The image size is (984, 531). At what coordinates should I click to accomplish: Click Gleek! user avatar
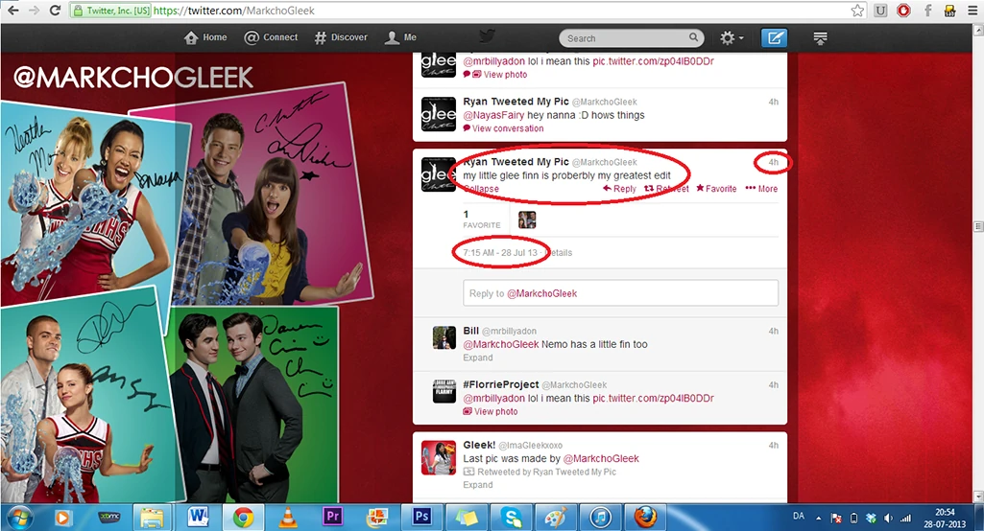coord(438,457)
